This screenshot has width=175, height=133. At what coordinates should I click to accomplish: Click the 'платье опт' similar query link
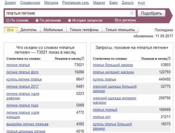click(102, 117)
